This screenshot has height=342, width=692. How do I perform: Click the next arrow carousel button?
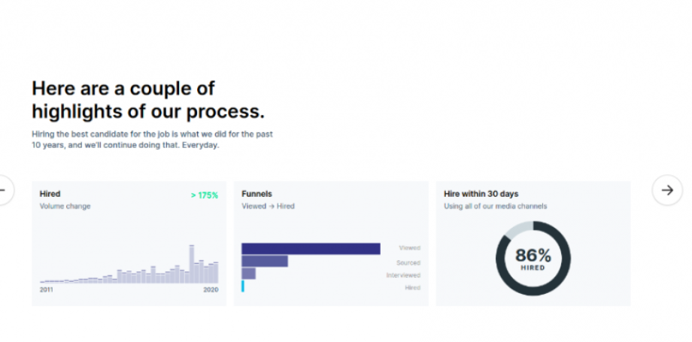pos(667,190)
